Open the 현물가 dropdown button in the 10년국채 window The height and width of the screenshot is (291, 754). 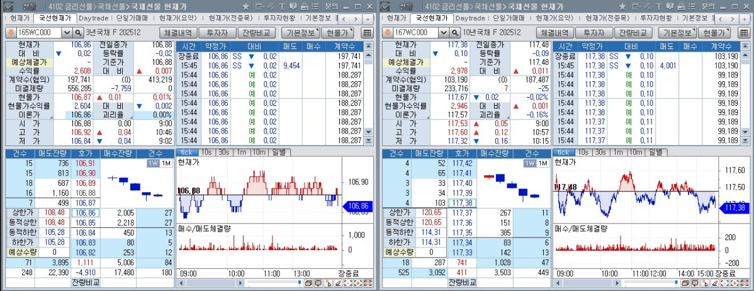[714, 33]
